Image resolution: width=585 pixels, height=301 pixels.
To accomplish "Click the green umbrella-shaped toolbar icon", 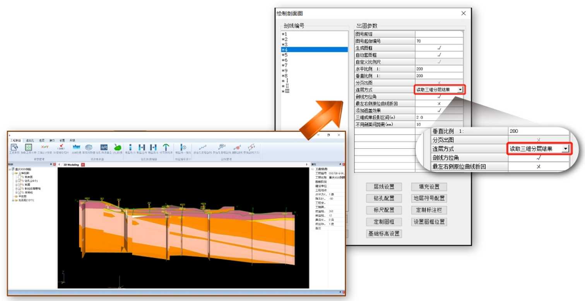I will (166, 147).
